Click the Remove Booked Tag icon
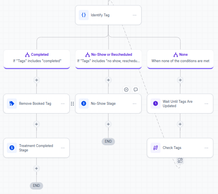 tap(12, 104)
